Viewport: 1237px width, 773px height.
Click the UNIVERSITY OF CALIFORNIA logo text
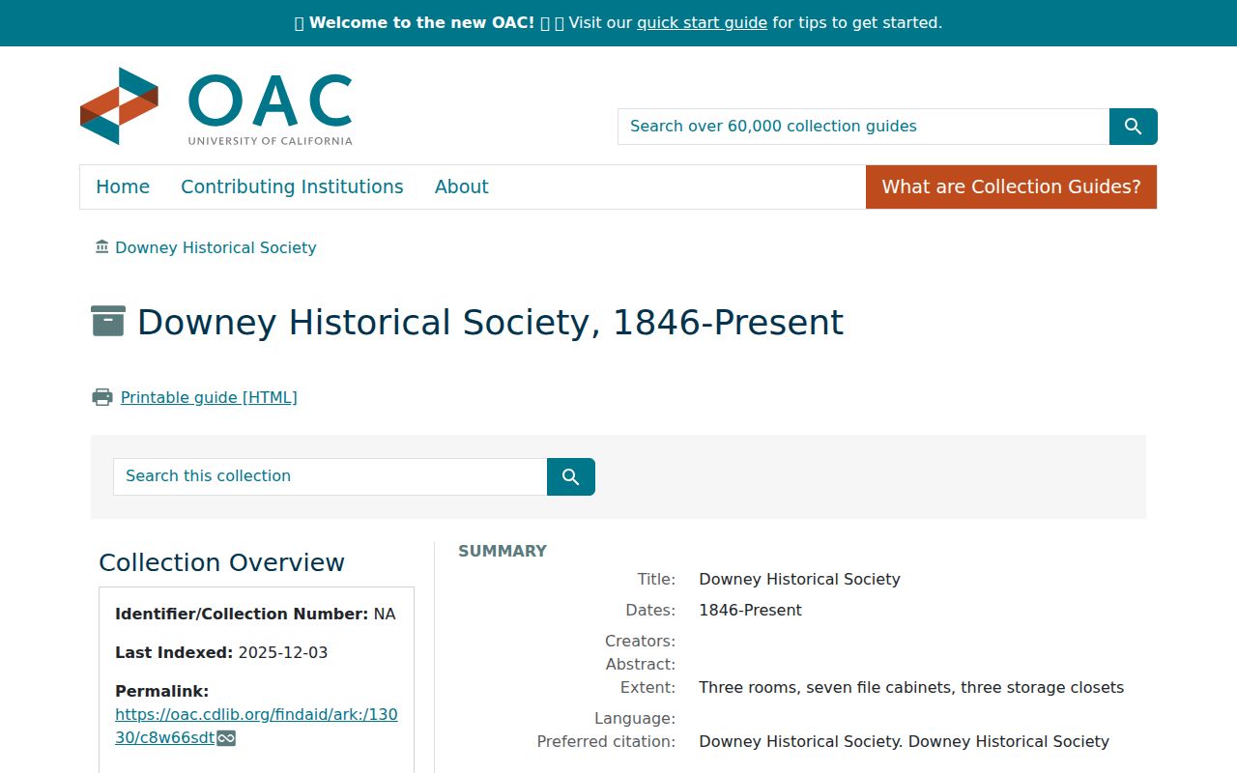click(271, 141)
